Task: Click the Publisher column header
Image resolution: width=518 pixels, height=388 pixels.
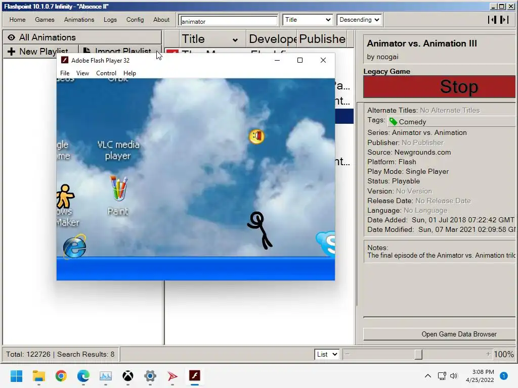Action: (322, 39)
